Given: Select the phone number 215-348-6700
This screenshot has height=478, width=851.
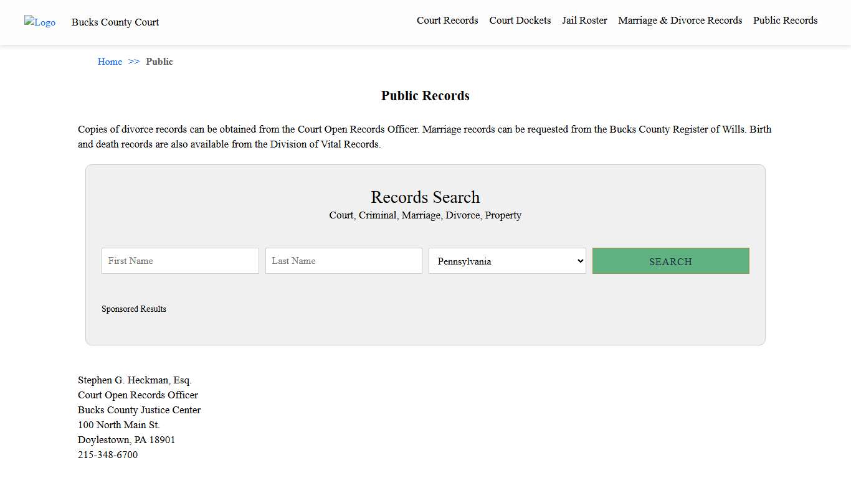Looking at the screenshot, I should click(107, 454).
